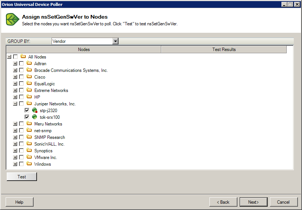Check the net-snmp vendor checkbox
302x210 pixels.
tap(21, 130)
